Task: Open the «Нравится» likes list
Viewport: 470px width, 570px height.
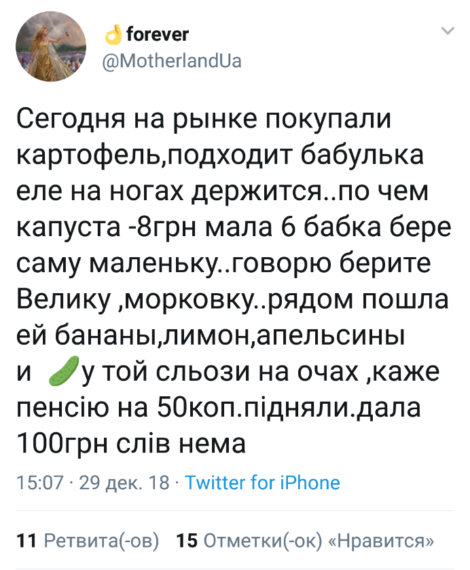Action: click(381, 541)
